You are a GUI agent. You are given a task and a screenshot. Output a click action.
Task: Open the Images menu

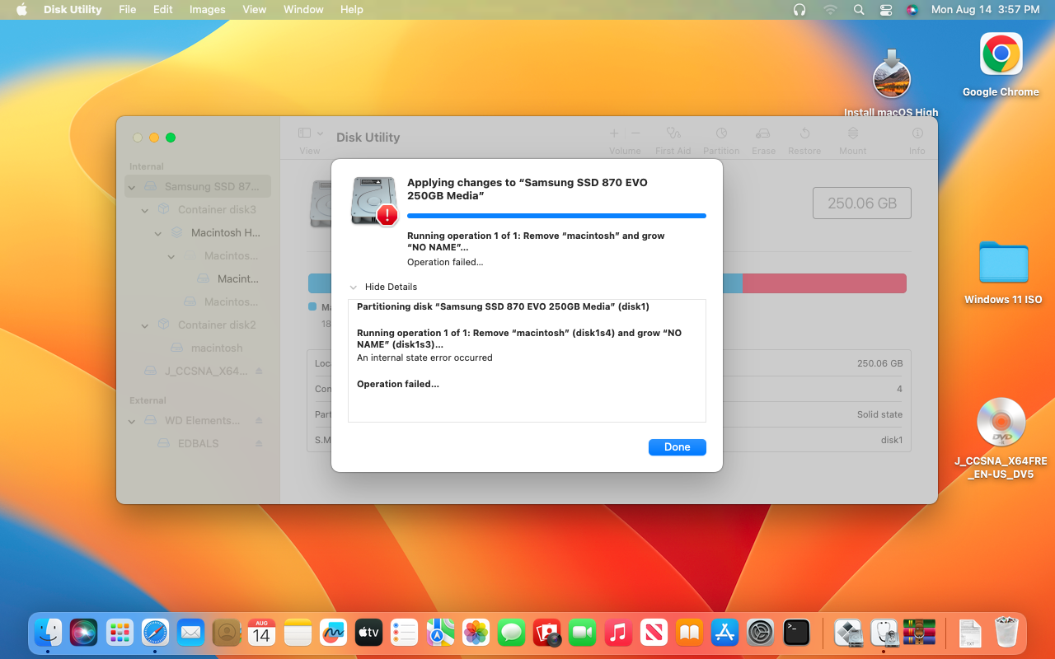point(208,10)
